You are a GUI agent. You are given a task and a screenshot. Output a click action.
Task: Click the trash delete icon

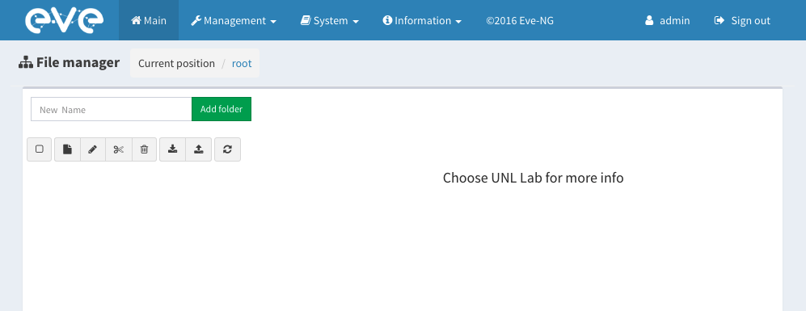145,149
